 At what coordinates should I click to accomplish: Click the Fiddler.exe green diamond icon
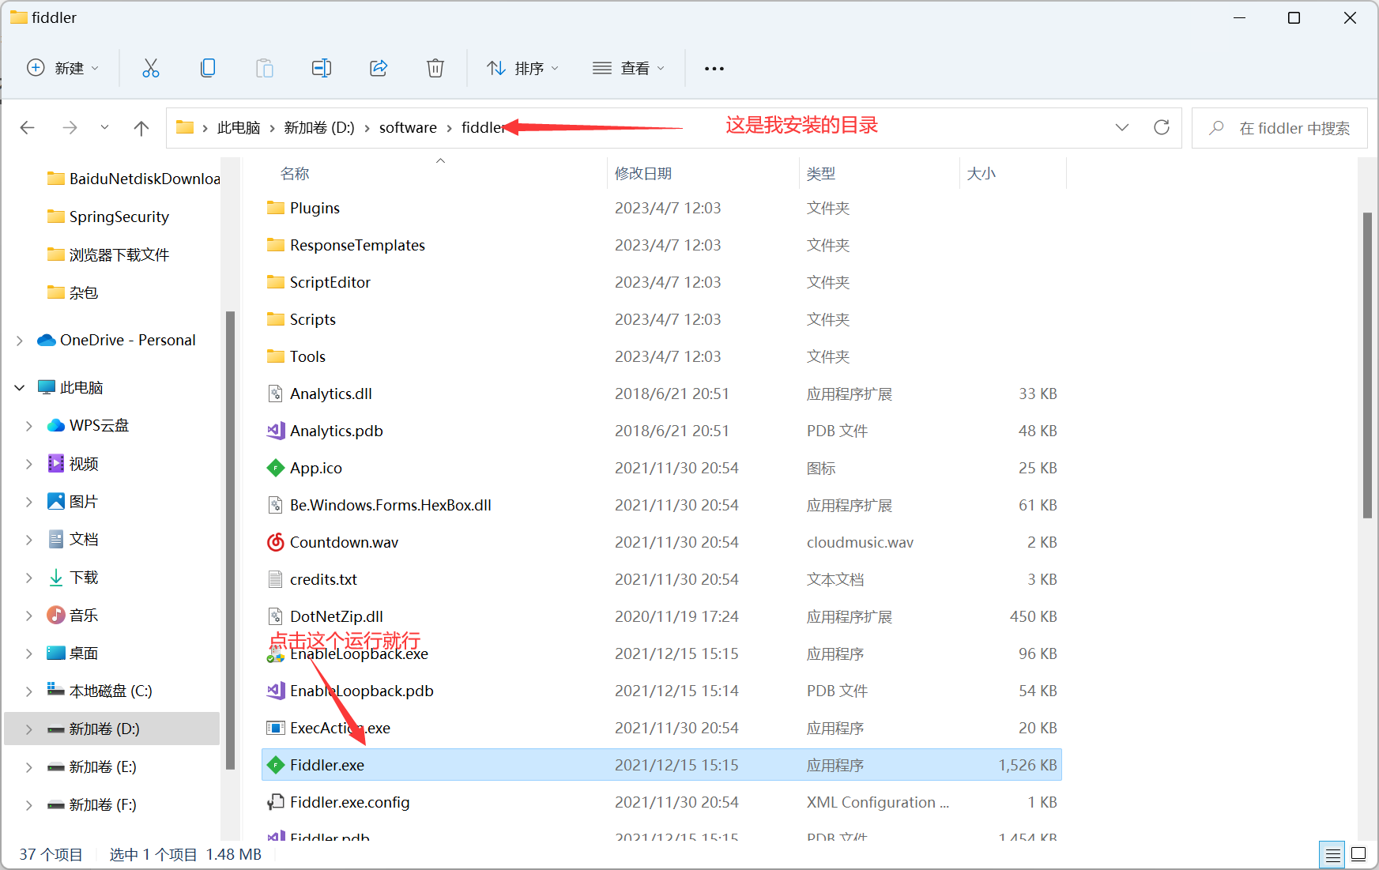(x=275, y=765)
